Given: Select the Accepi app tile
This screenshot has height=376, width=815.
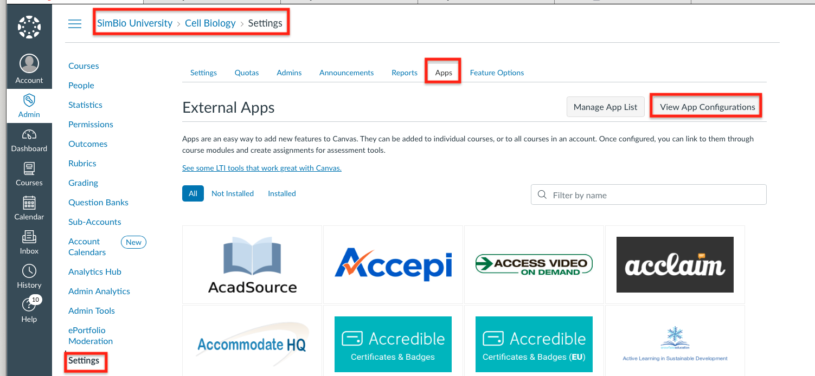Looking at the screenshot, I should click(393, 265).
